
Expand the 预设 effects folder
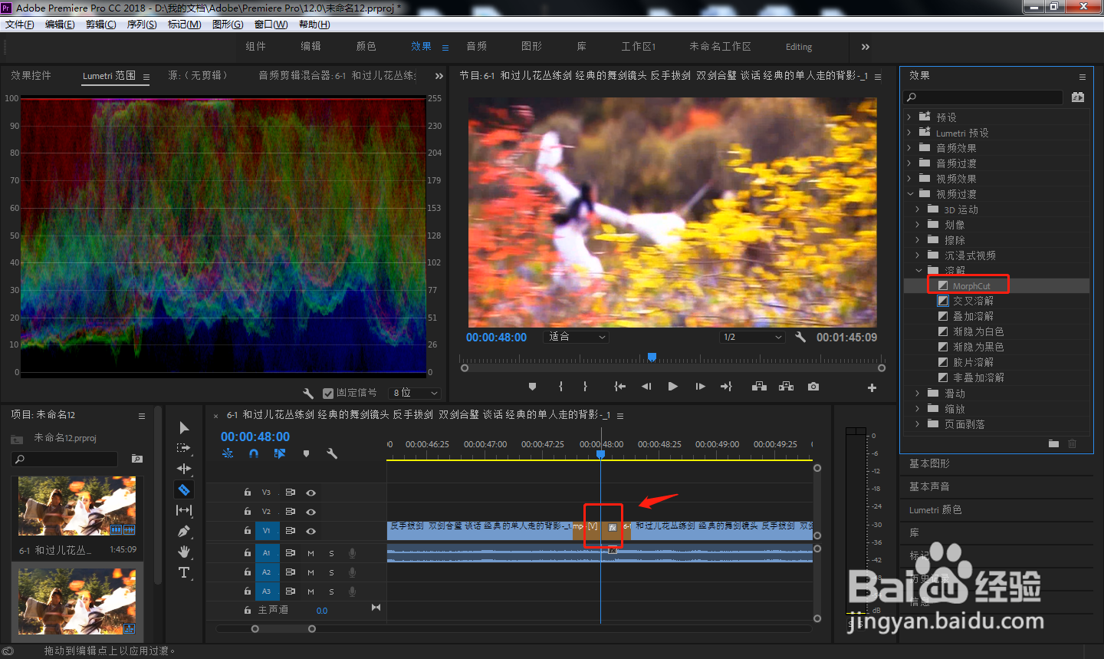[x=910, y=117]
